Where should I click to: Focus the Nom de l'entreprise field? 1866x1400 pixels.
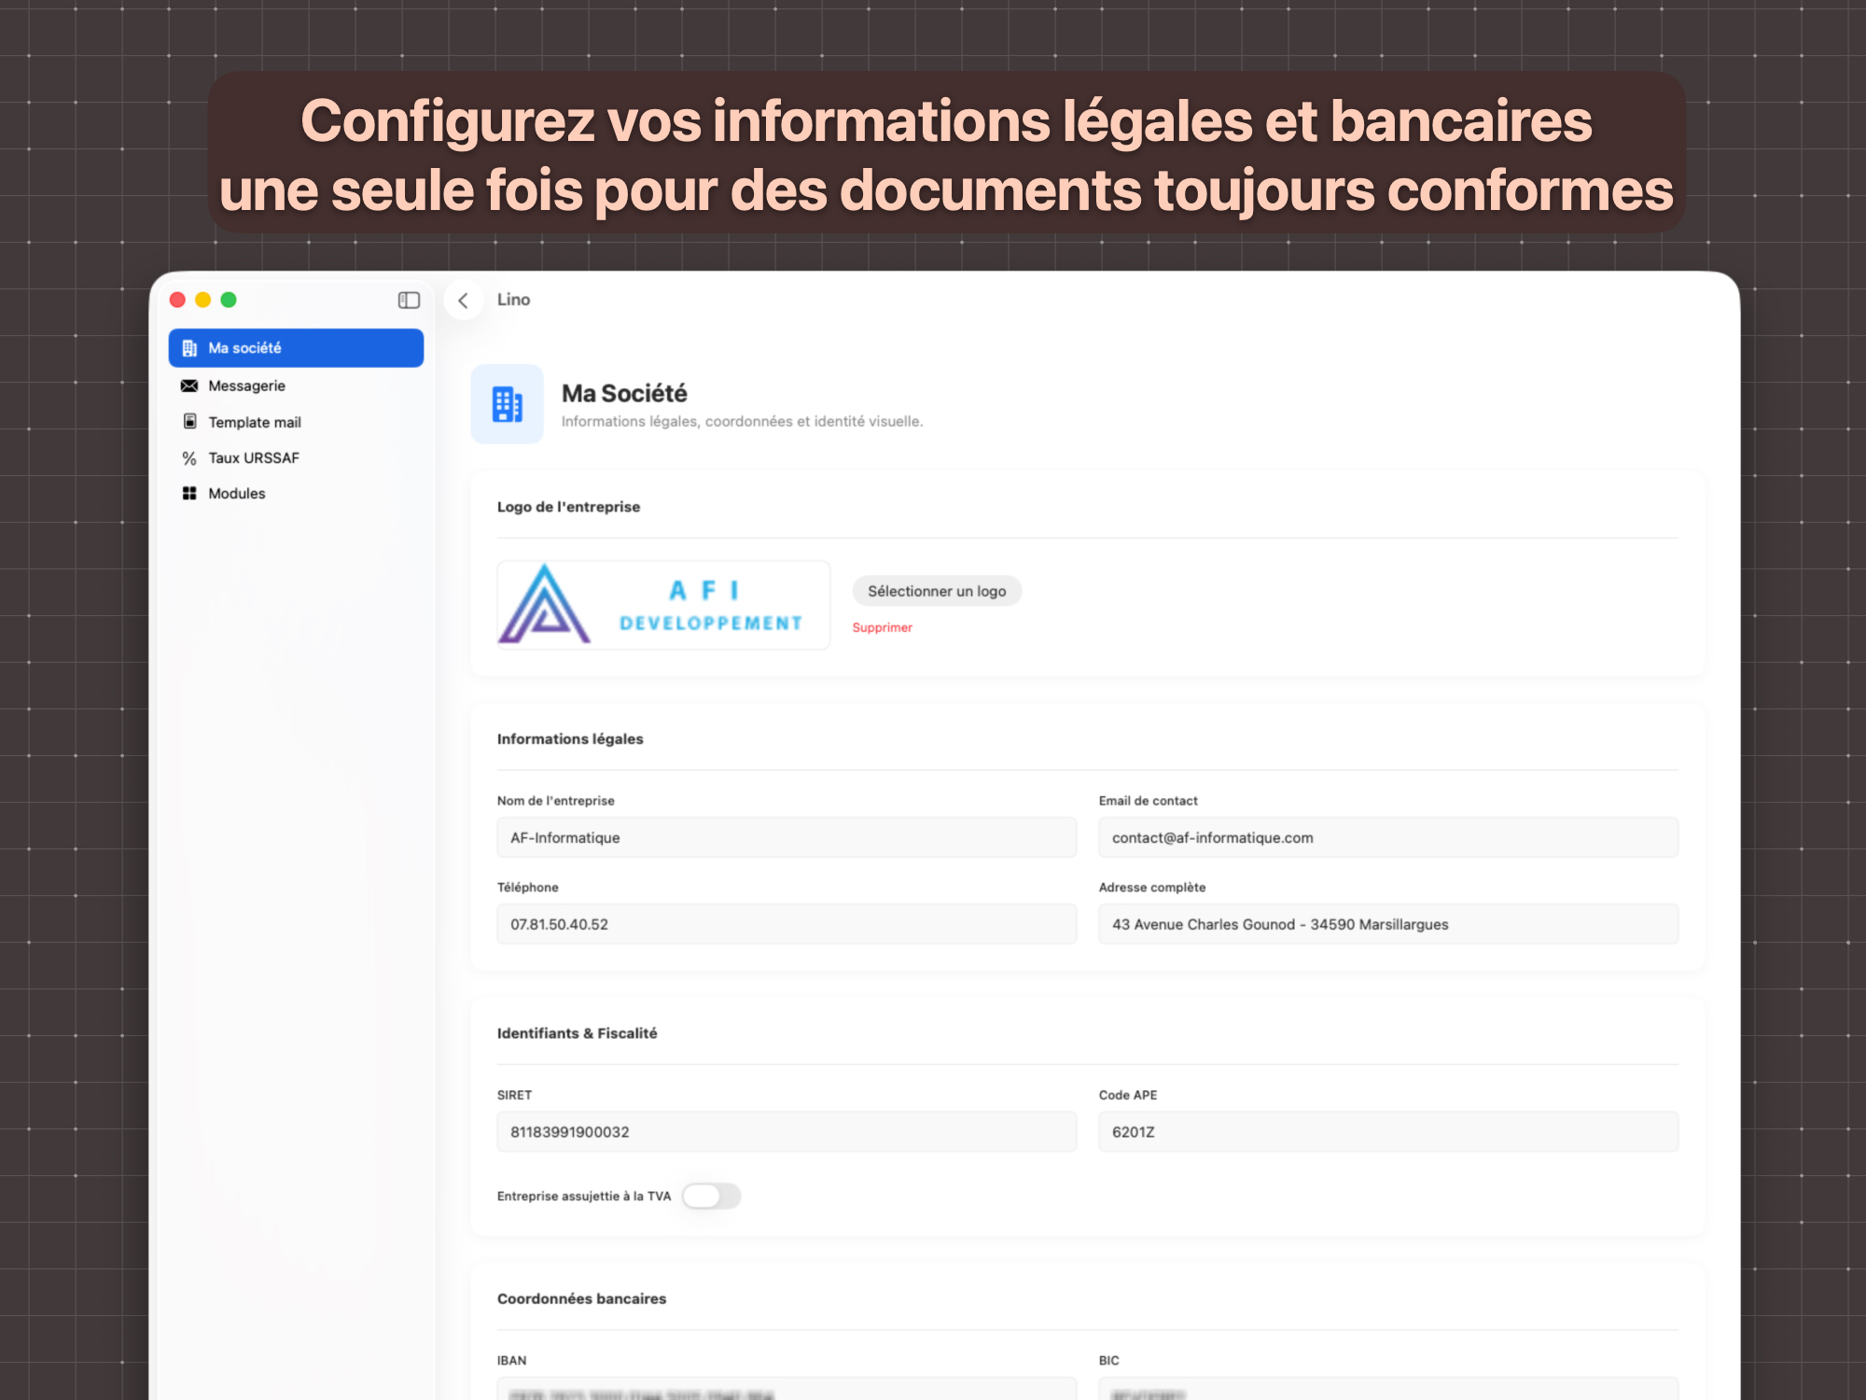point(787,837)
